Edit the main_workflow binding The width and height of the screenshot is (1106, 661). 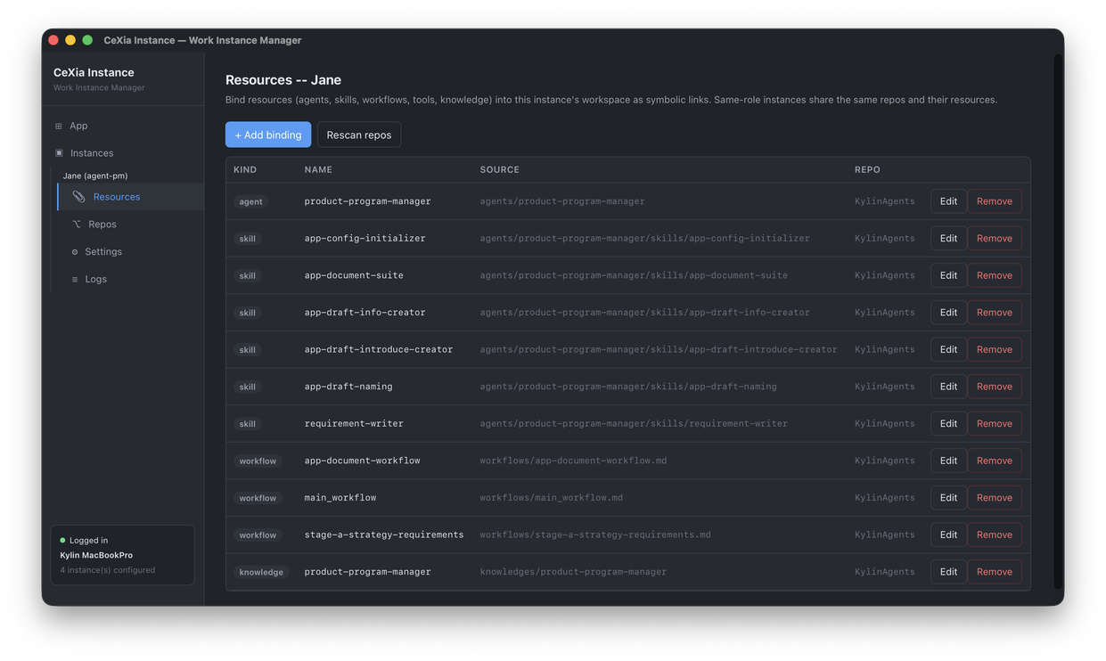click(x=948, y=498)
